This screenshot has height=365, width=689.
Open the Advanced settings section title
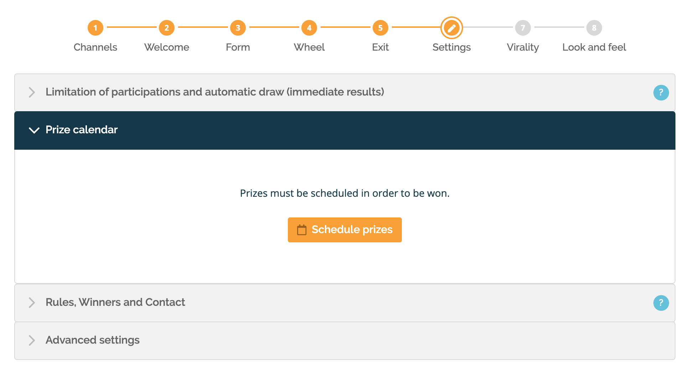(x=93, y=340)
